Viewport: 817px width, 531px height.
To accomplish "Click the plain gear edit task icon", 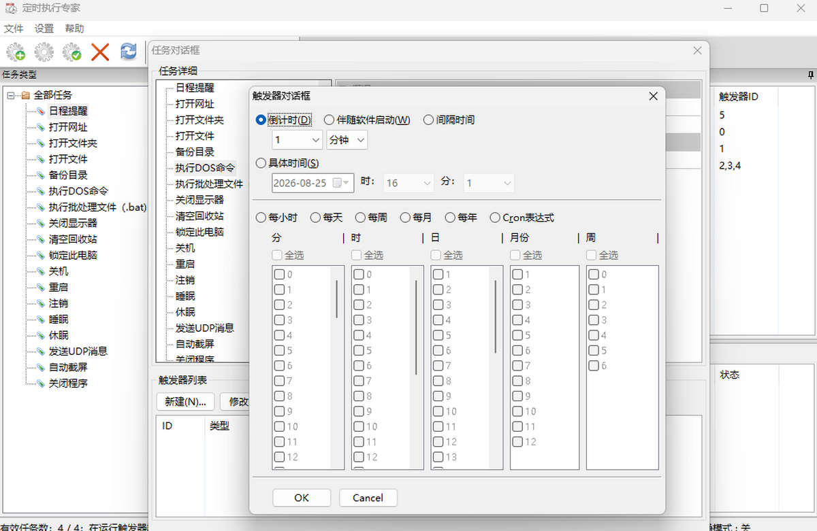I will pos(44,52).
